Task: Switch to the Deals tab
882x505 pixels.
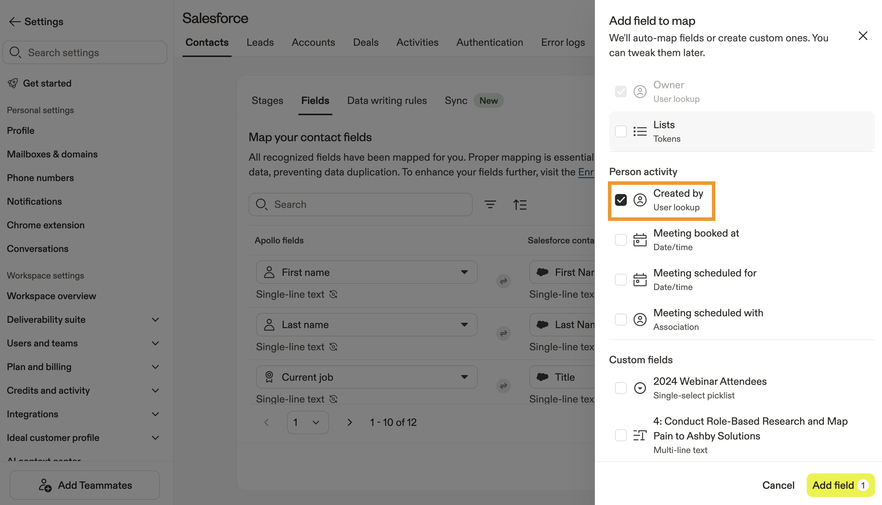Action: pyautogui.click(x=366, y=42)
